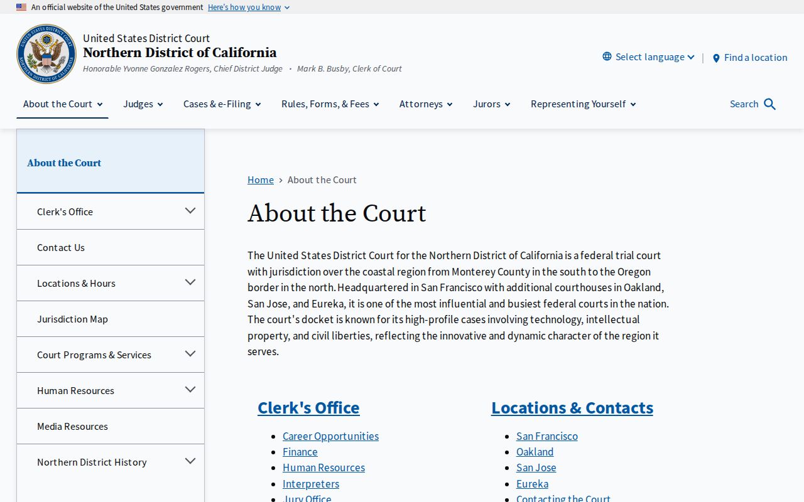Open the Rules, Forms, & Fees menu
The height and width of the screenshot is (502, 804).
[330, 104]
